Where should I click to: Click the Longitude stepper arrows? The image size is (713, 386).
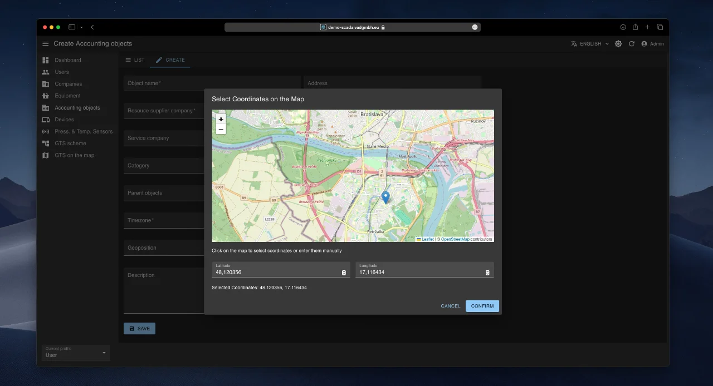(487, 273)
